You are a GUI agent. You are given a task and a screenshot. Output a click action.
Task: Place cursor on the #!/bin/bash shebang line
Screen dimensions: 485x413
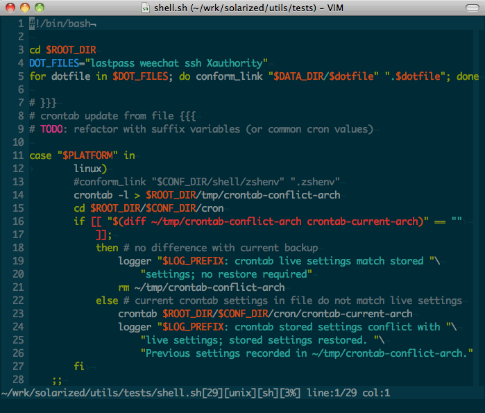pyautogui.click(x=62, y=24)
